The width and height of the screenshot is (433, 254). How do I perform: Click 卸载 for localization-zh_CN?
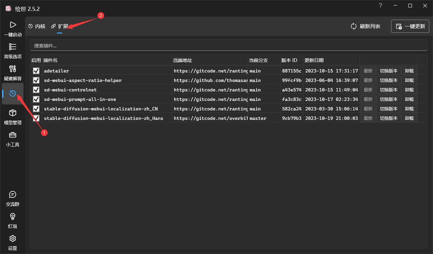click(409, 109)
